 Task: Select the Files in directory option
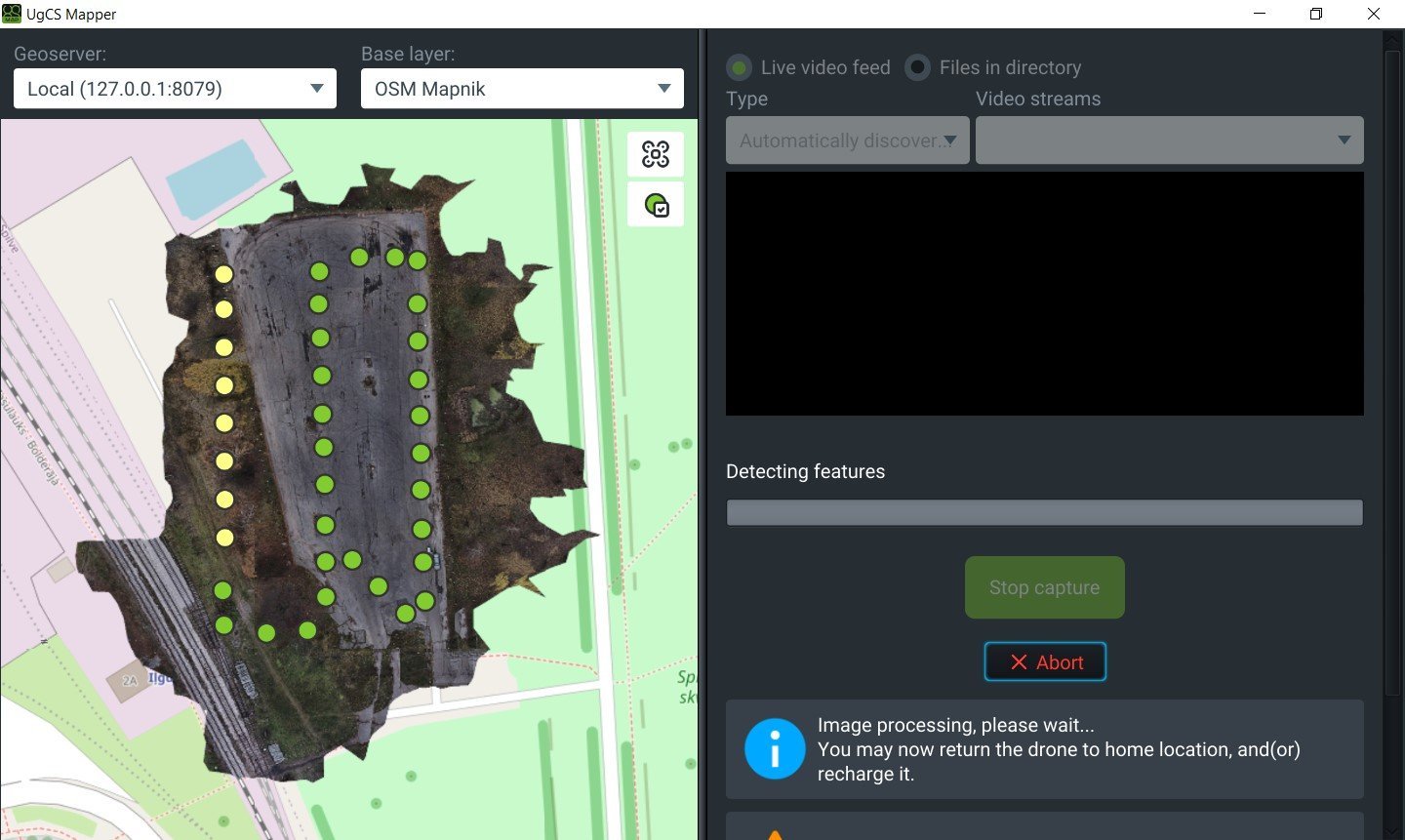[x=917, y=67]
